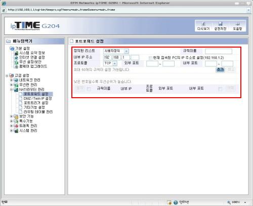
Task: Click the 설정저장 save settings icon
Action: (x=220, y=24)
